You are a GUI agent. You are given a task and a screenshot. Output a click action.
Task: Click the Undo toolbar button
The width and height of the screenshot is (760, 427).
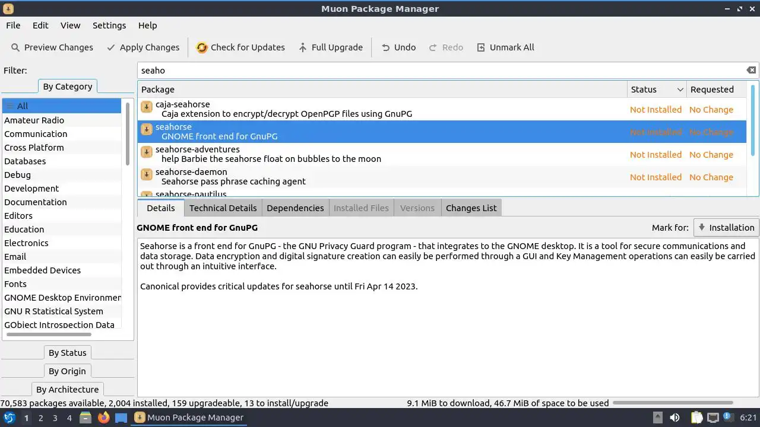click(x=398, y=47)
